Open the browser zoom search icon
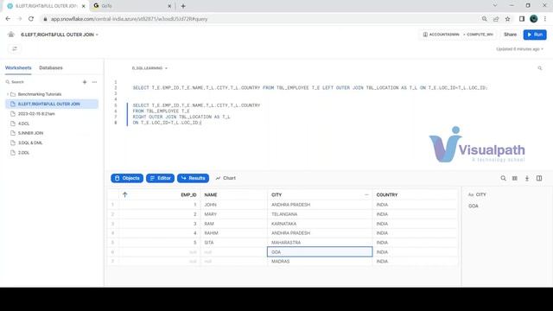This screenshot has width=553, height=311. [484, 19]
